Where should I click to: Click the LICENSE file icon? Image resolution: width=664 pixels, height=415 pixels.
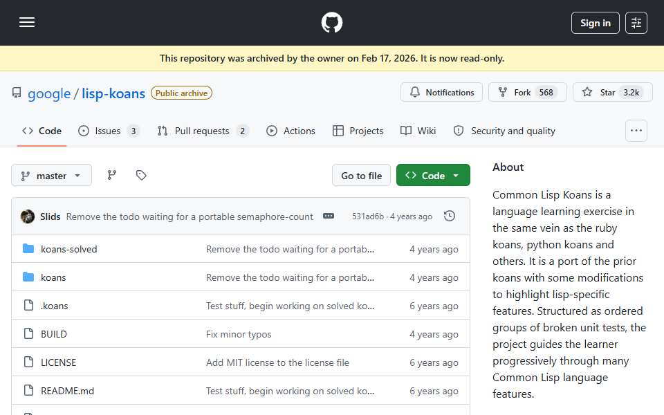(28, 362)
